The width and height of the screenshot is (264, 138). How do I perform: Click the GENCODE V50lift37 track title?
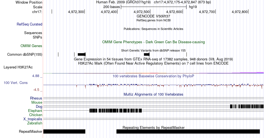pos(153,16)
